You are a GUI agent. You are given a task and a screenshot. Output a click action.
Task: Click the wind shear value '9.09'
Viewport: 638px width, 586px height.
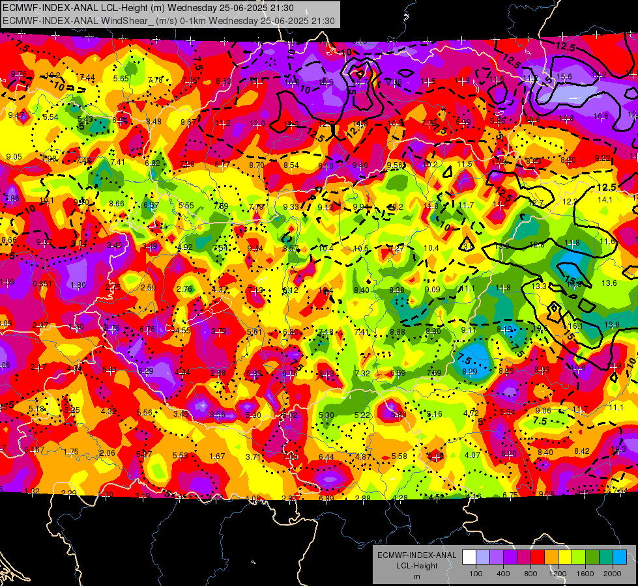click(433, 290)
